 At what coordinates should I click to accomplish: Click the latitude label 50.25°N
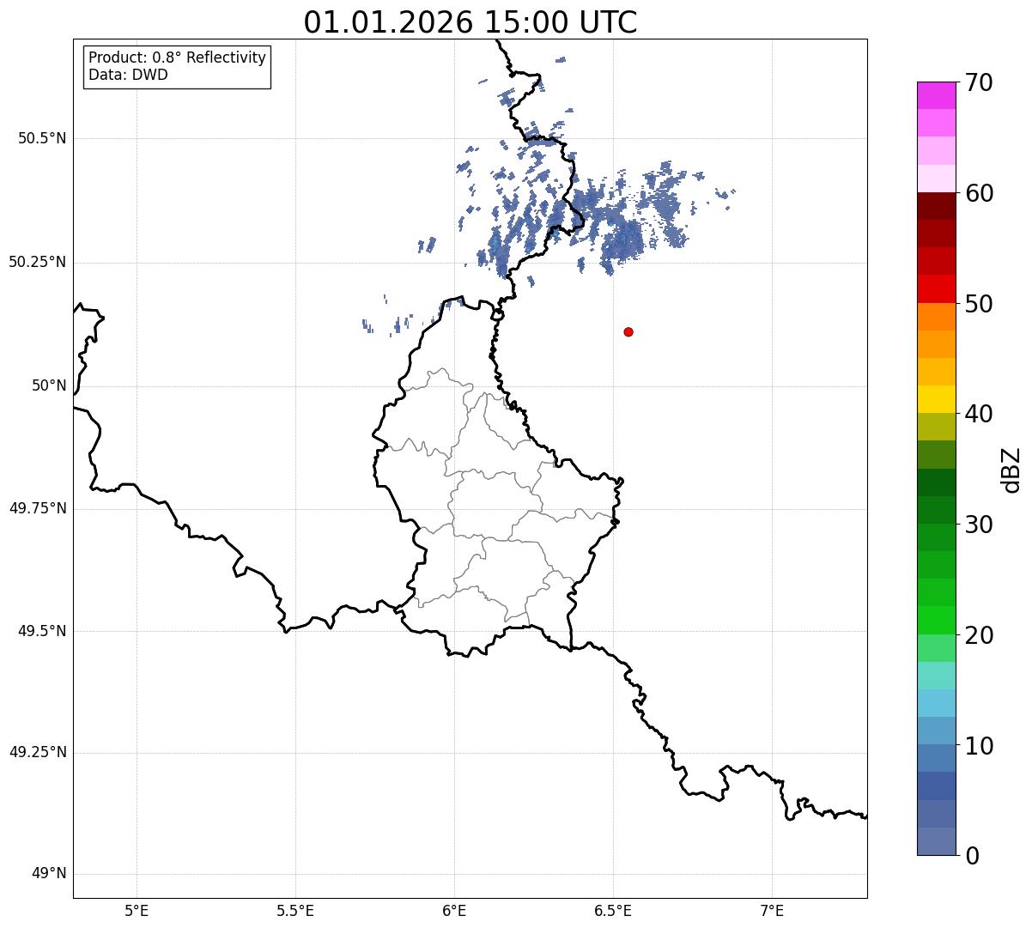pos(38,262)
